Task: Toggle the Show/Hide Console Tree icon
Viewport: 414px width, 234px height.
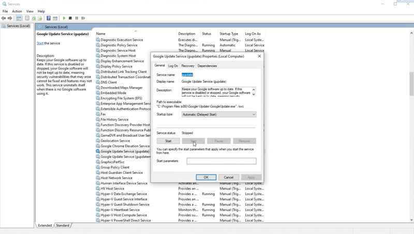Action: 19,18
